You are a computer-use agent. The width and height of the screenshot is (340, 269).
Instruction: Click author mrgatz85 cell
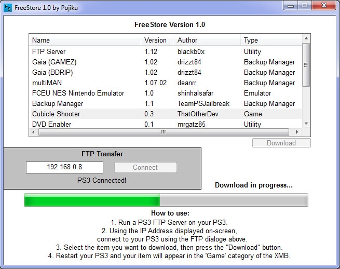pyautogui.click(x=191, y=125)
